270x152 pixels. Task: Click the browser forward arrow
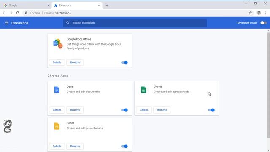[11, 13]
